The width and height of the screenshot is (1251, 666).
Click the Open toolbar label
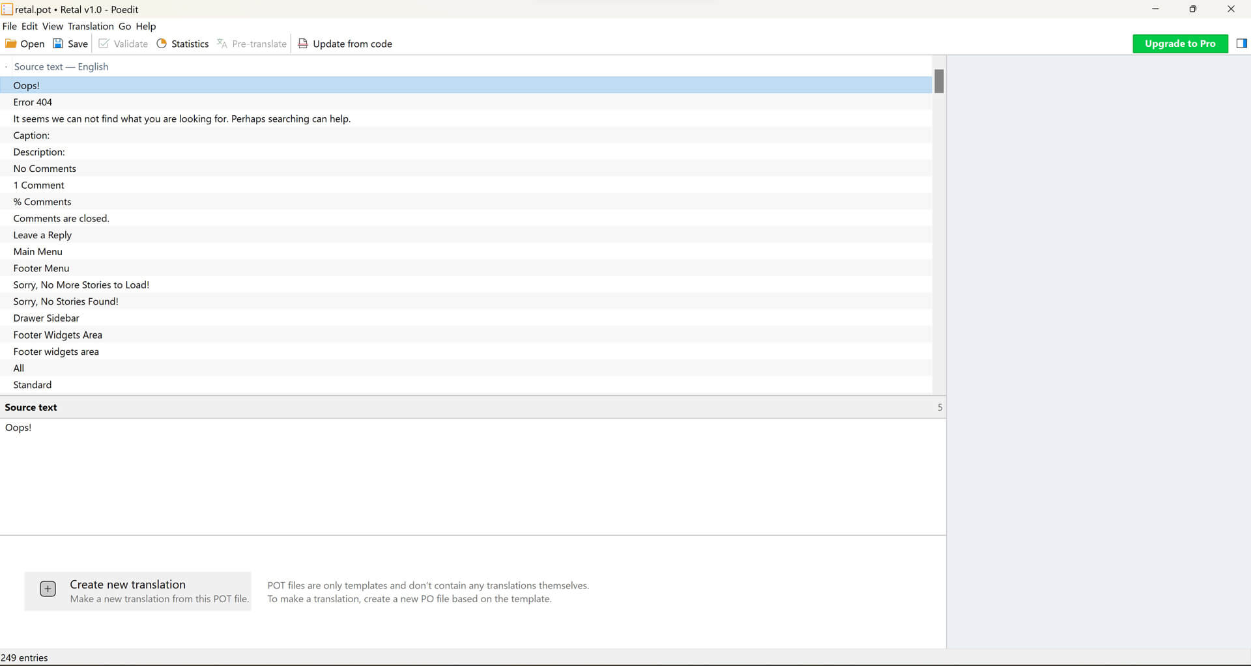point(32,44)
